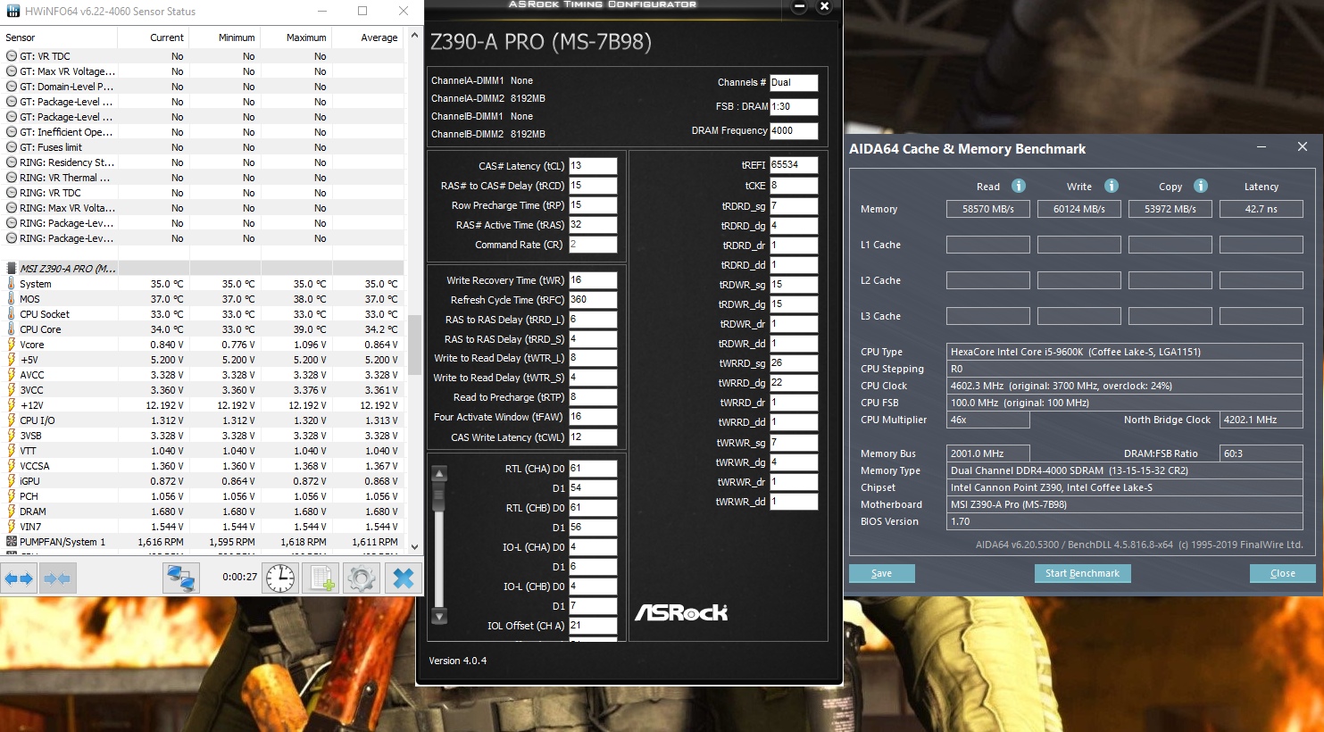This screenshot has width=1324, height=732.
Task: Click the log file sheet icon
Action: click(x=321, y=578)
